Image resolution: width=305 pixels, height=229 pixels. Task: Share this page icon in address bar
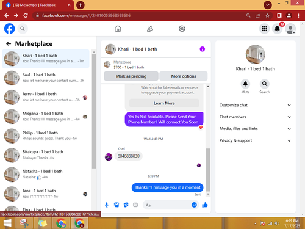click(x=258, y=15)
